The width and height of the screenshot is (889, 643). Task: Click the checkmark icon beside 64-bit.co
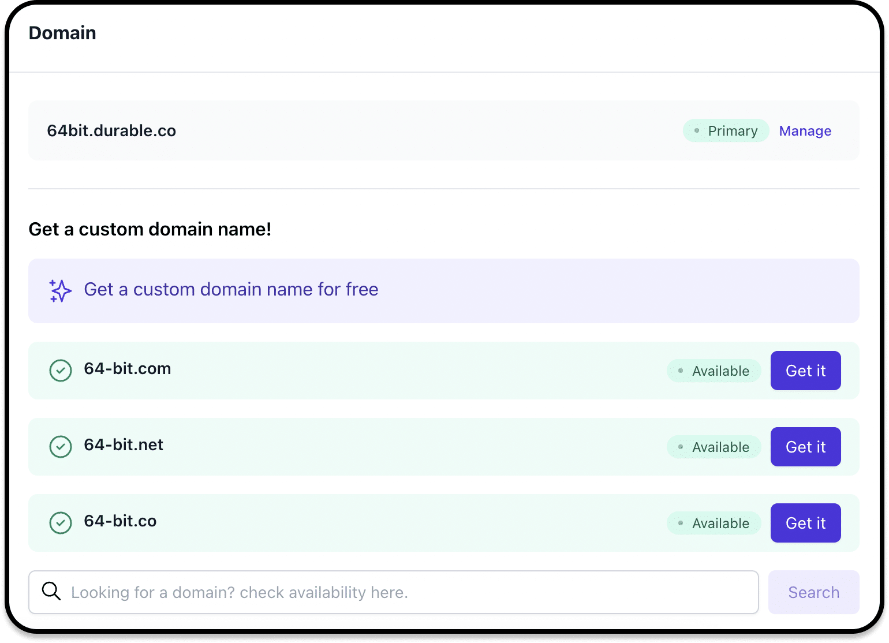[x=61, y=523]
